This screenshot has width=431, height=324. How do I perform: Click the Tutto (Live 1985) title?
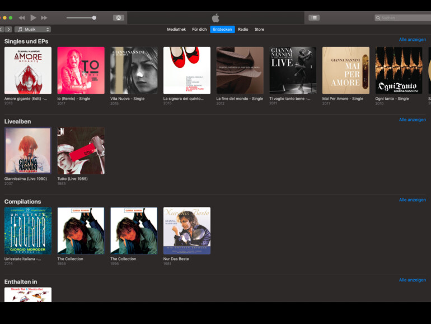[73, 179]
